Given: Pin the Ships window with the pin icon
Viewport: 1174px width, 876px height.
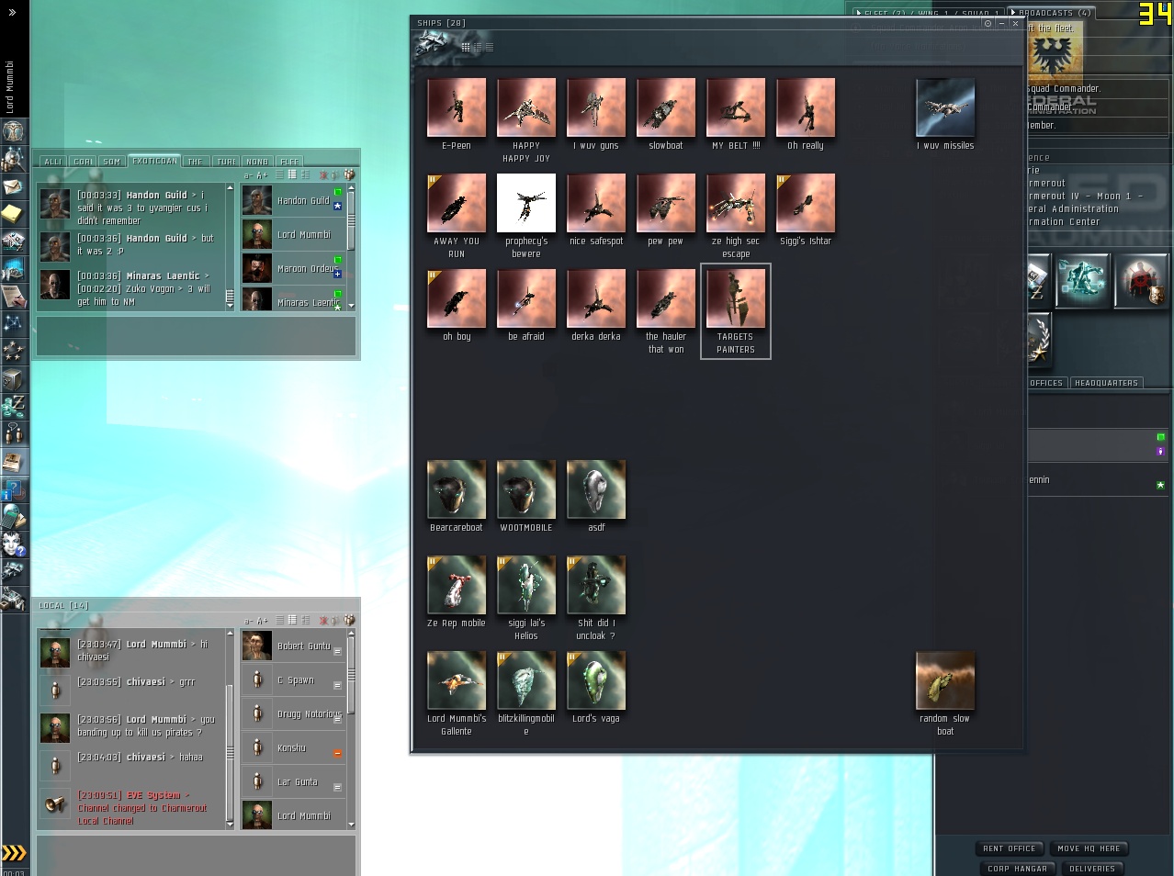Looking at the screenshot, I should coord(988,23).
